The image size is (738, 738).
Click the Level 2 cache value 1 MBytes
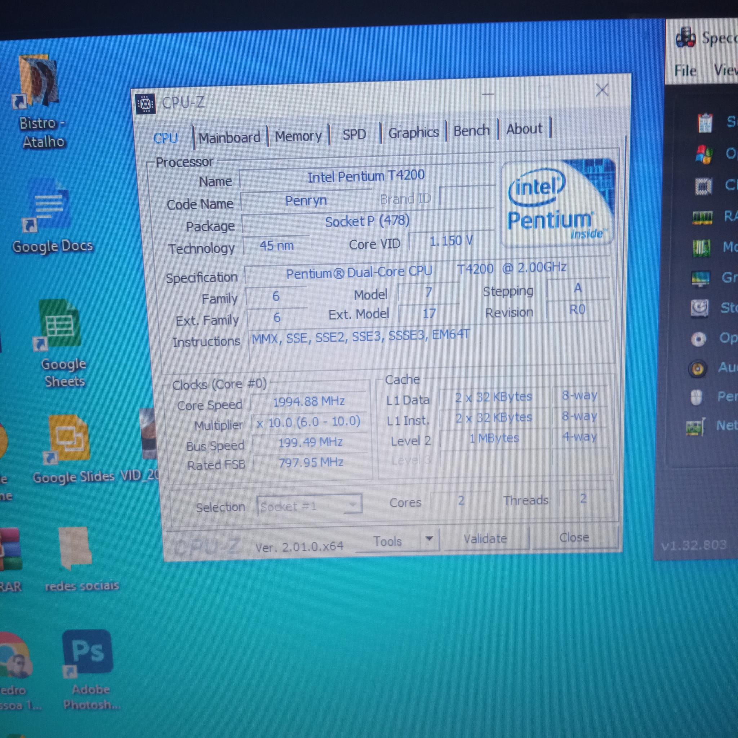coord(494,438)
